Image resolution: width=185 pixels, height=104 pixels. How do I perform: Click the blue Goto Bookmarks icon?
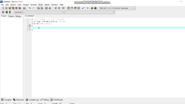click(10, 12)
